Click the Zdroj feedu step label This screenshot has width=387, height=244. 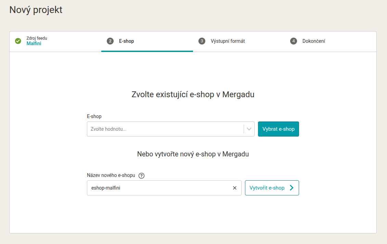(x=37, y=38)
